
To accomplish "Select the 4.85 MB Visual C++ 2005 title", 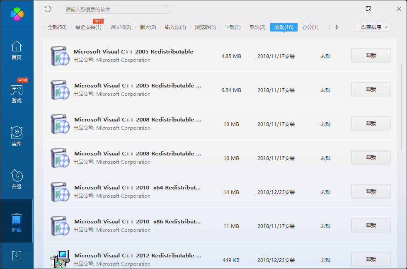I will click(133, 51).
